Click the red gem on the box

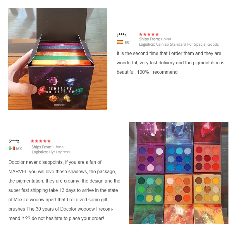click(x=42, y=90)
